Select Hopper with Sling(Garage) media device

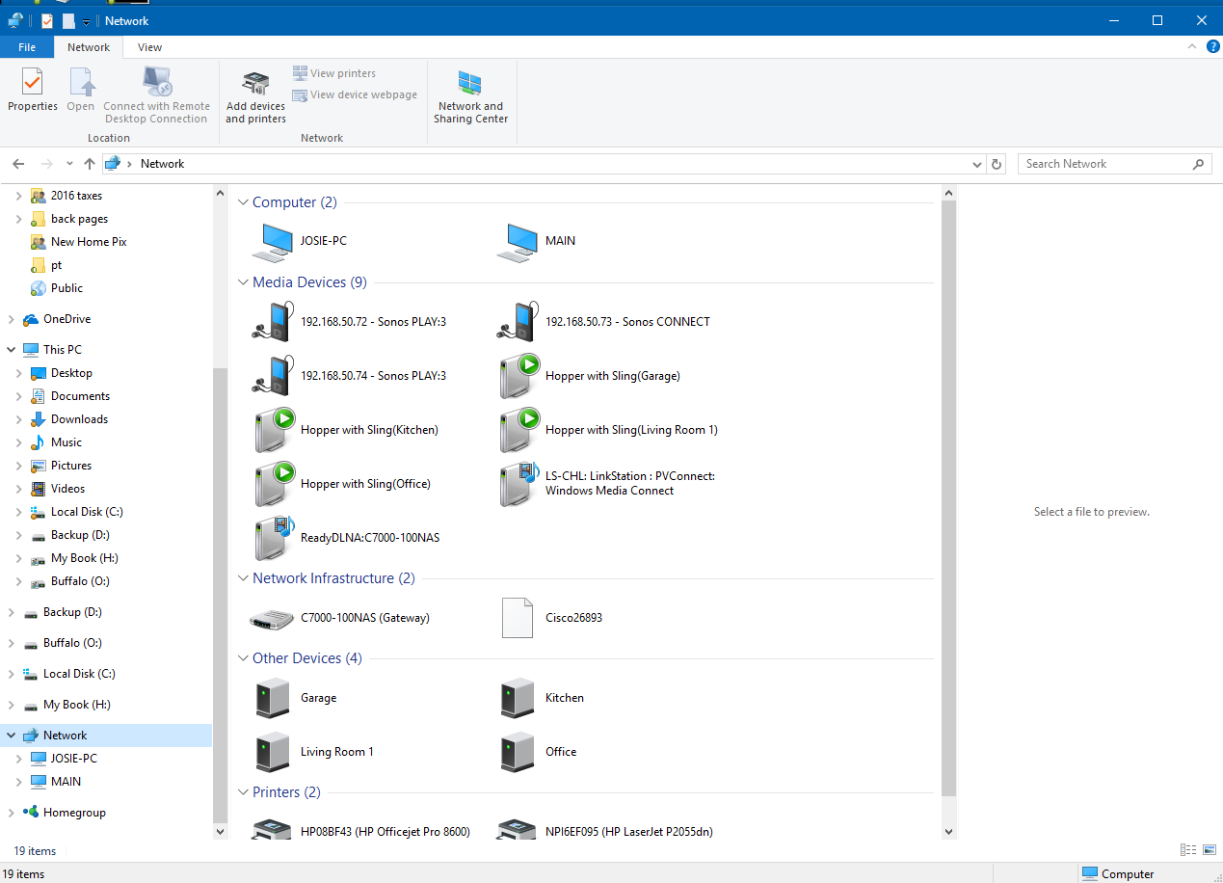coord(589,376)
